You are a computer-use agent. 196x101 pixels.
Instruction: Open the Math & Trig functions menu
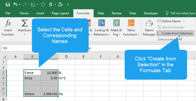point(116,28)
